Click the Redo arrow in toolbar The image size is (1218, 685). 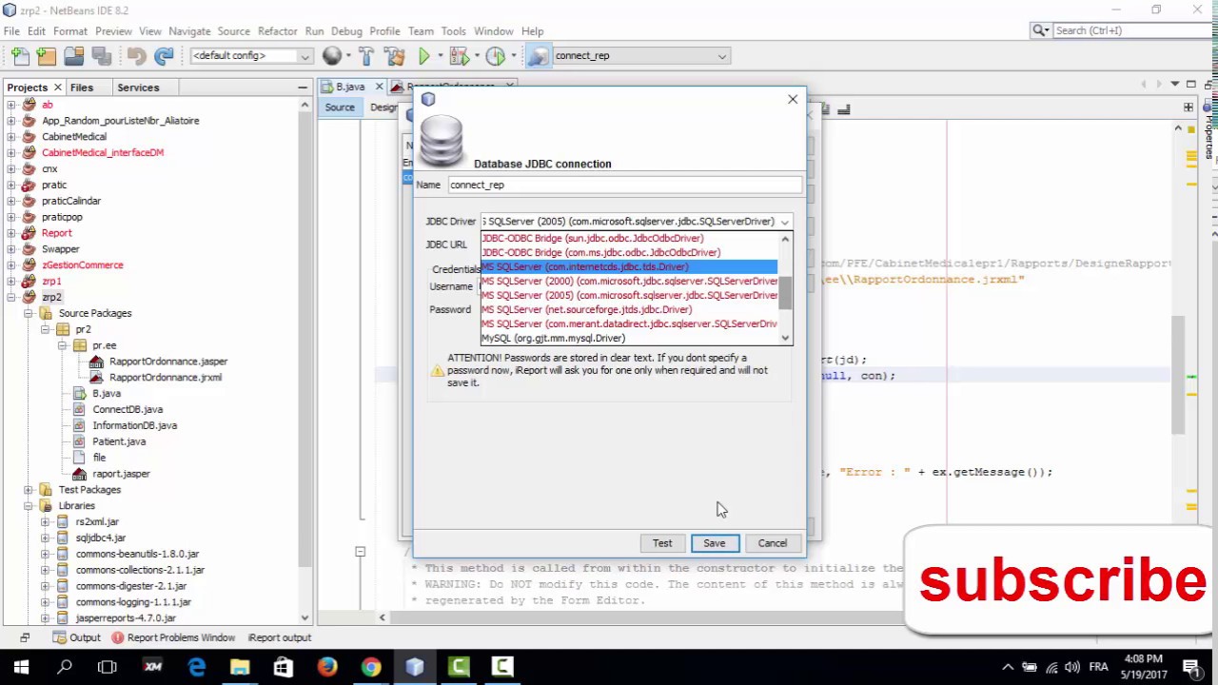tap(164, 56)
